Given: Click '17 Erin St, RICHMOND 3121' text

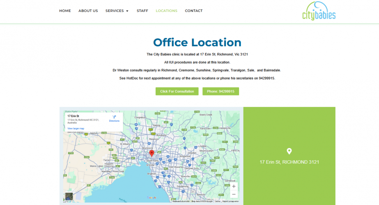Looking at the screenshot, I should 289,162.
